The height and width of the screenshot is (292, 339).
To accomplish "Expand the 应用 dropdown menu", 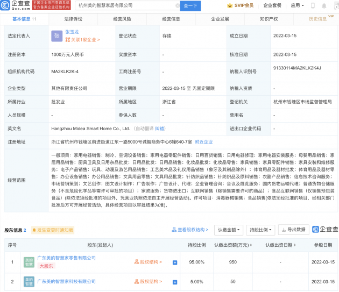I will (x=298, y=6).
